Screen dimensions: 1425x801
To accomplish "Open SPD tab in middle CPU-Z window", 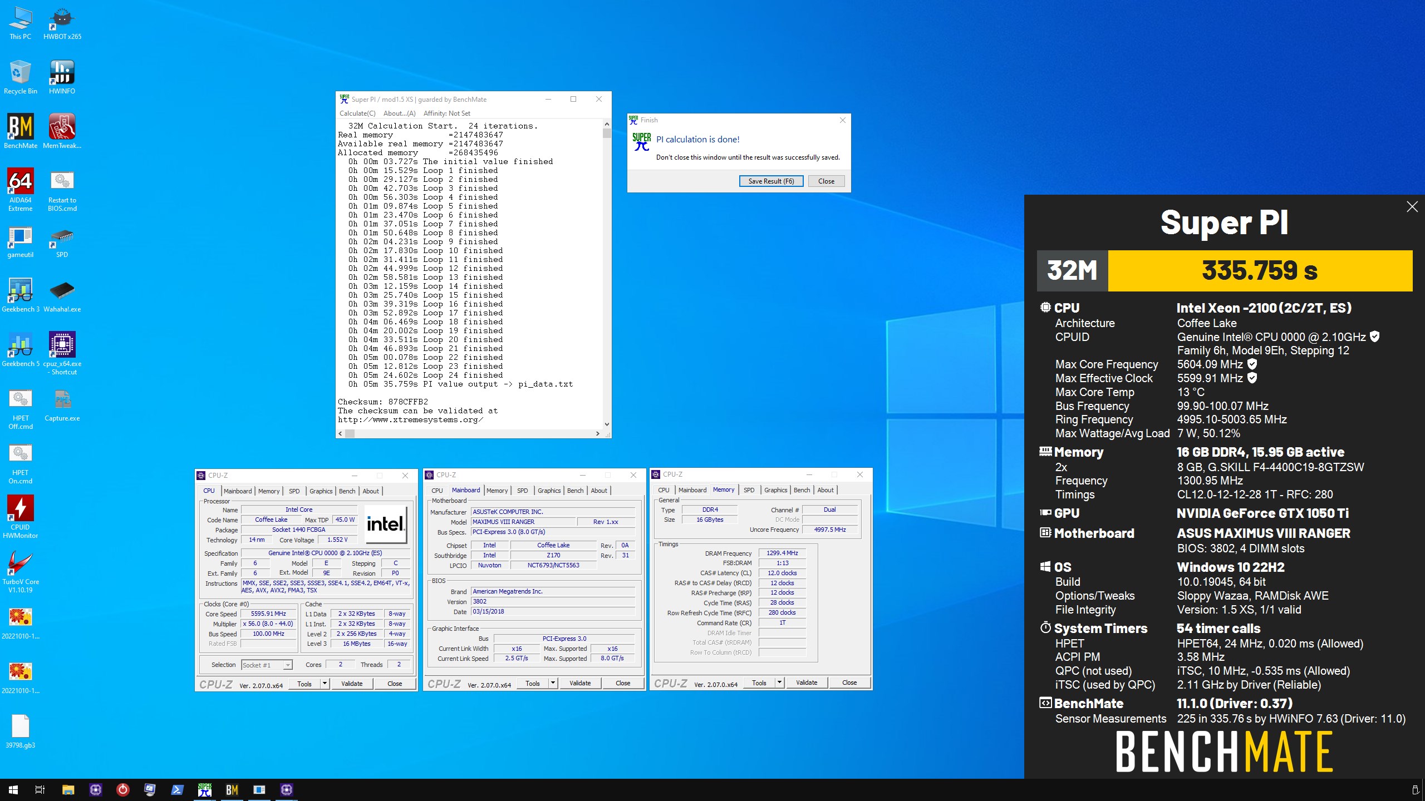I will (522, 491).
